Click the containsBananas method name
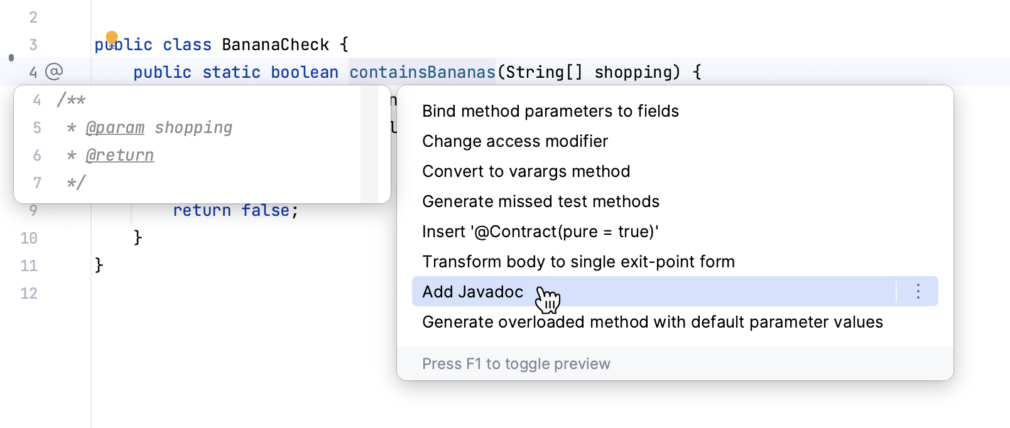 click(x=421, y=72)
